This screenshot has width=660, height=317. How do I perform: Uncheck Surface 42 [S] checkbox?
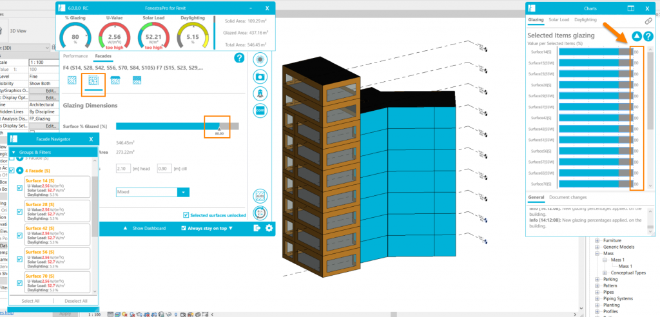[x=19, y=235]
